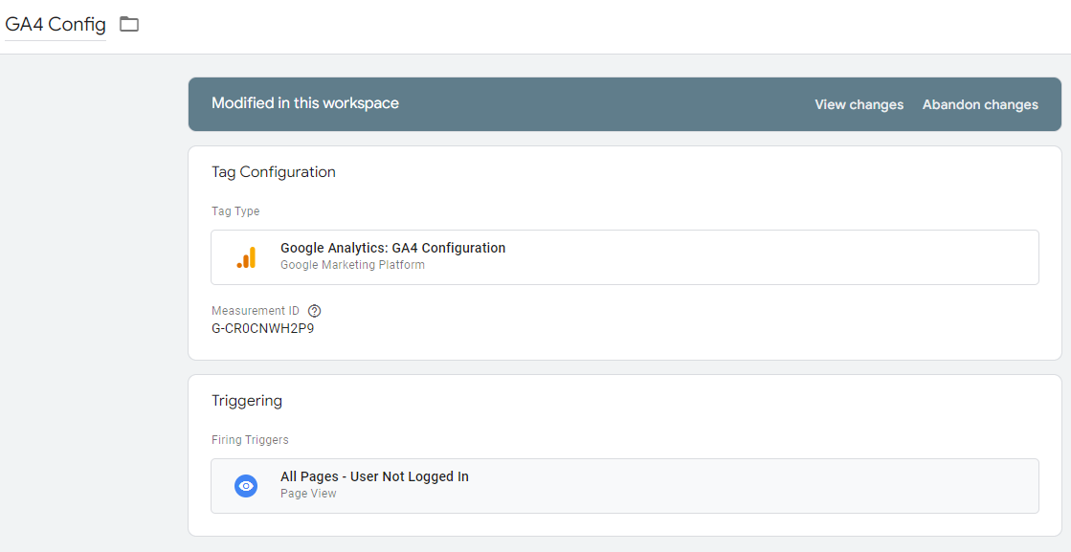The width and height of the screenshot is (1071, 552).
Task: Click the Page View trigger type text
Action: (308, 494)
